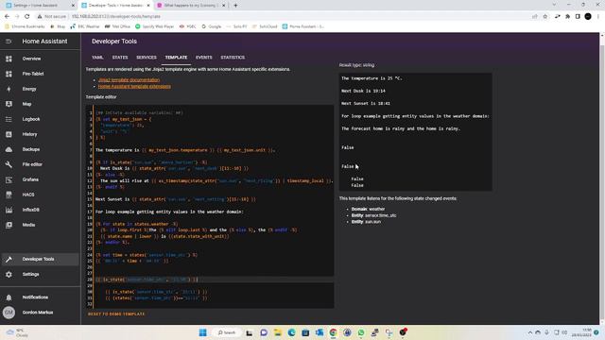Click Reset to demo template
The height and width of the screenshot is (340, 605).
pyautogui.click(x=116, y=314)
